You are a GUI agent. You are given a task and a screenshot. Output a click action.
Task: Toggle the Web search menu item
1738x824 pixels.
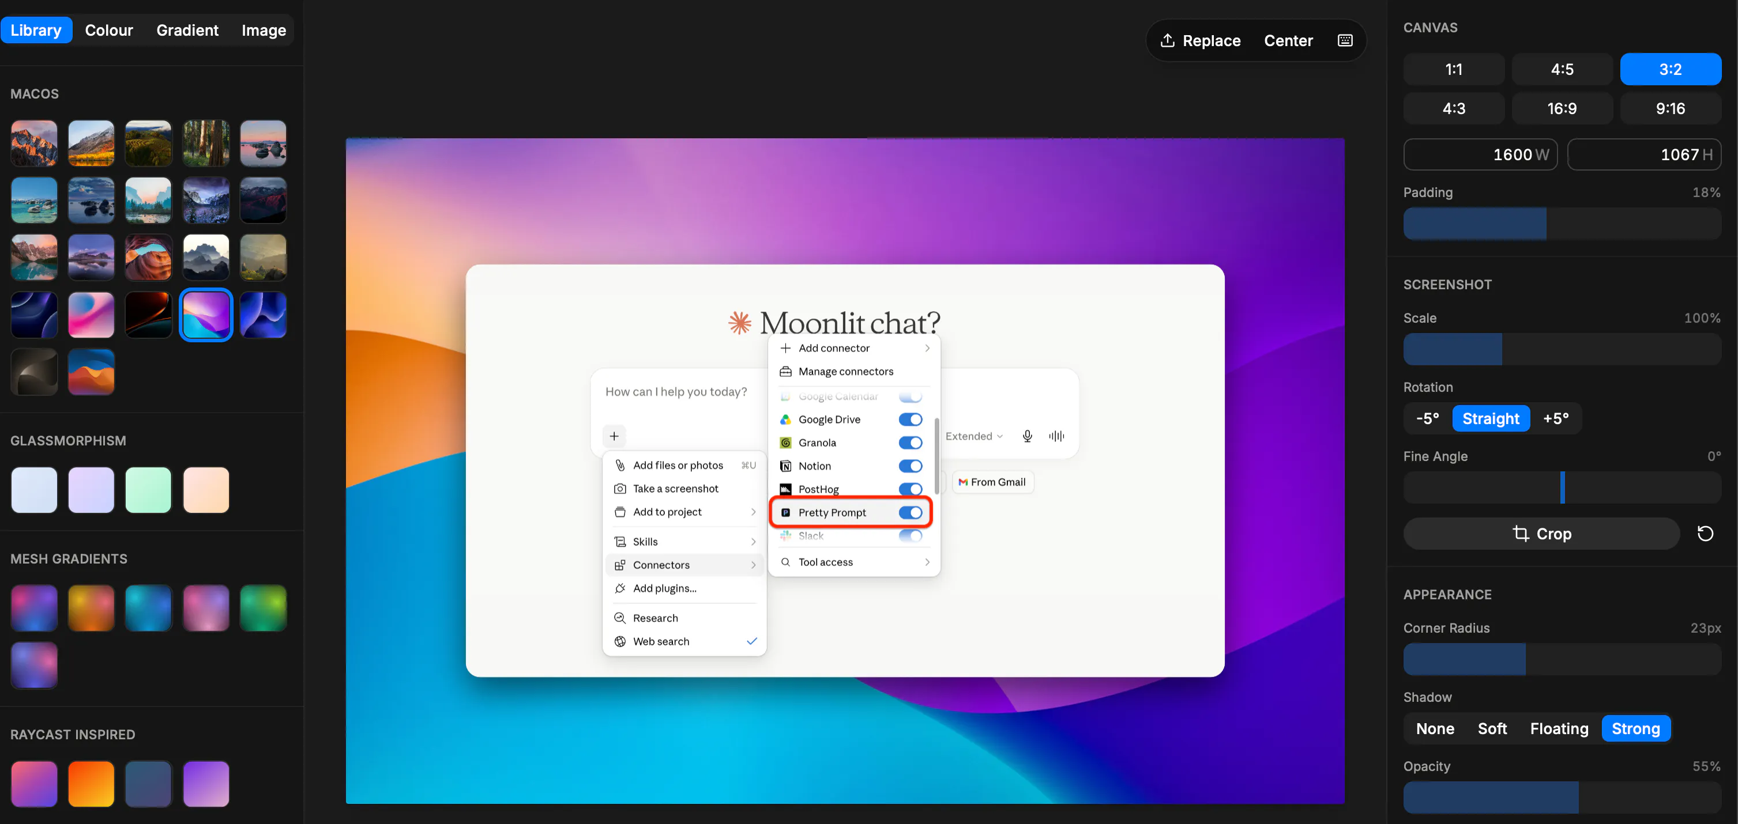[x=685, y=641]
